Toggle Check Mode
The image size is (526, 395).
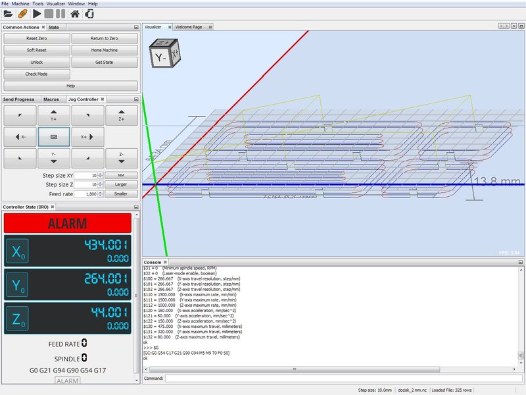pyautogui.click(x=37, y=74)
